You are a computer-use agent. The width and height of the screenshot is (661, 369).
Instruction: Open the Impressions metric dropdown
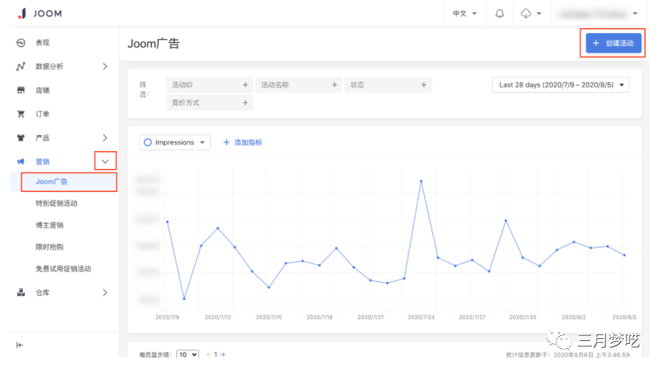click(175, 142)
